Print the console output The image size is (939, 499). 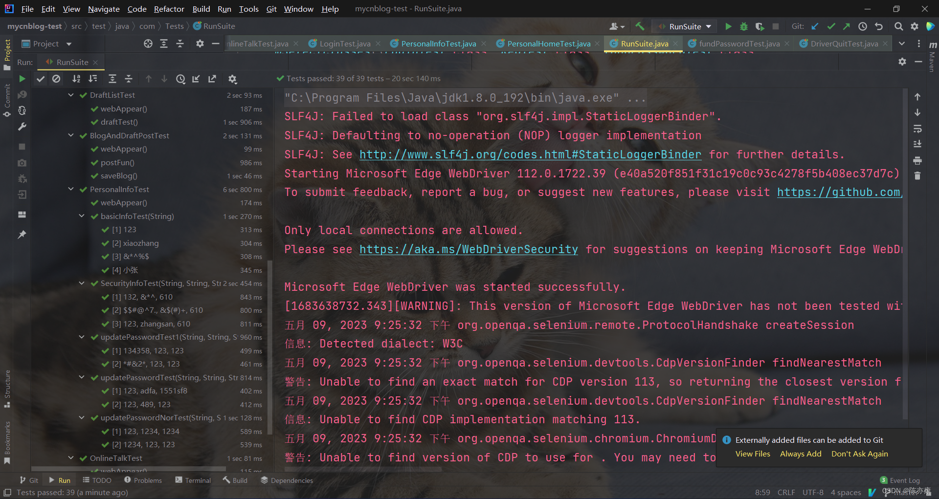tap(917, 160)
